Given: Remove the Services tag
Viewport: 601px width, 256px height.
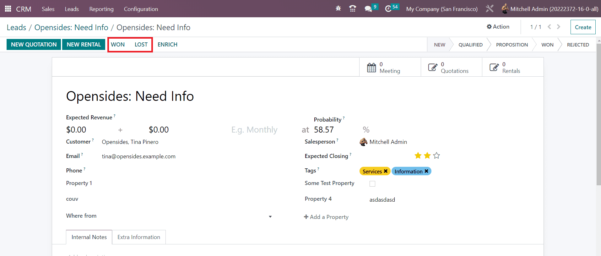Looking at the screenshot, I should click(x=386, y=171).
